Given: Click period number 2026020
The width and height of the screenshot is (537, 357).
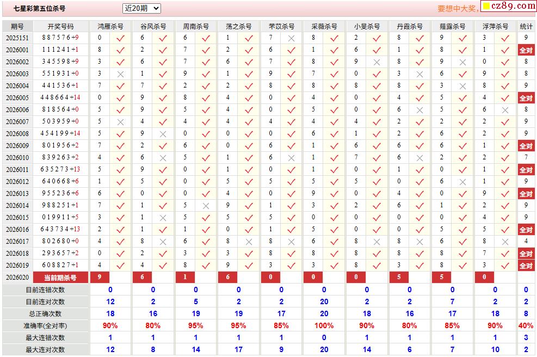Looking at the screenshot, I should click(x=17, y=277).
